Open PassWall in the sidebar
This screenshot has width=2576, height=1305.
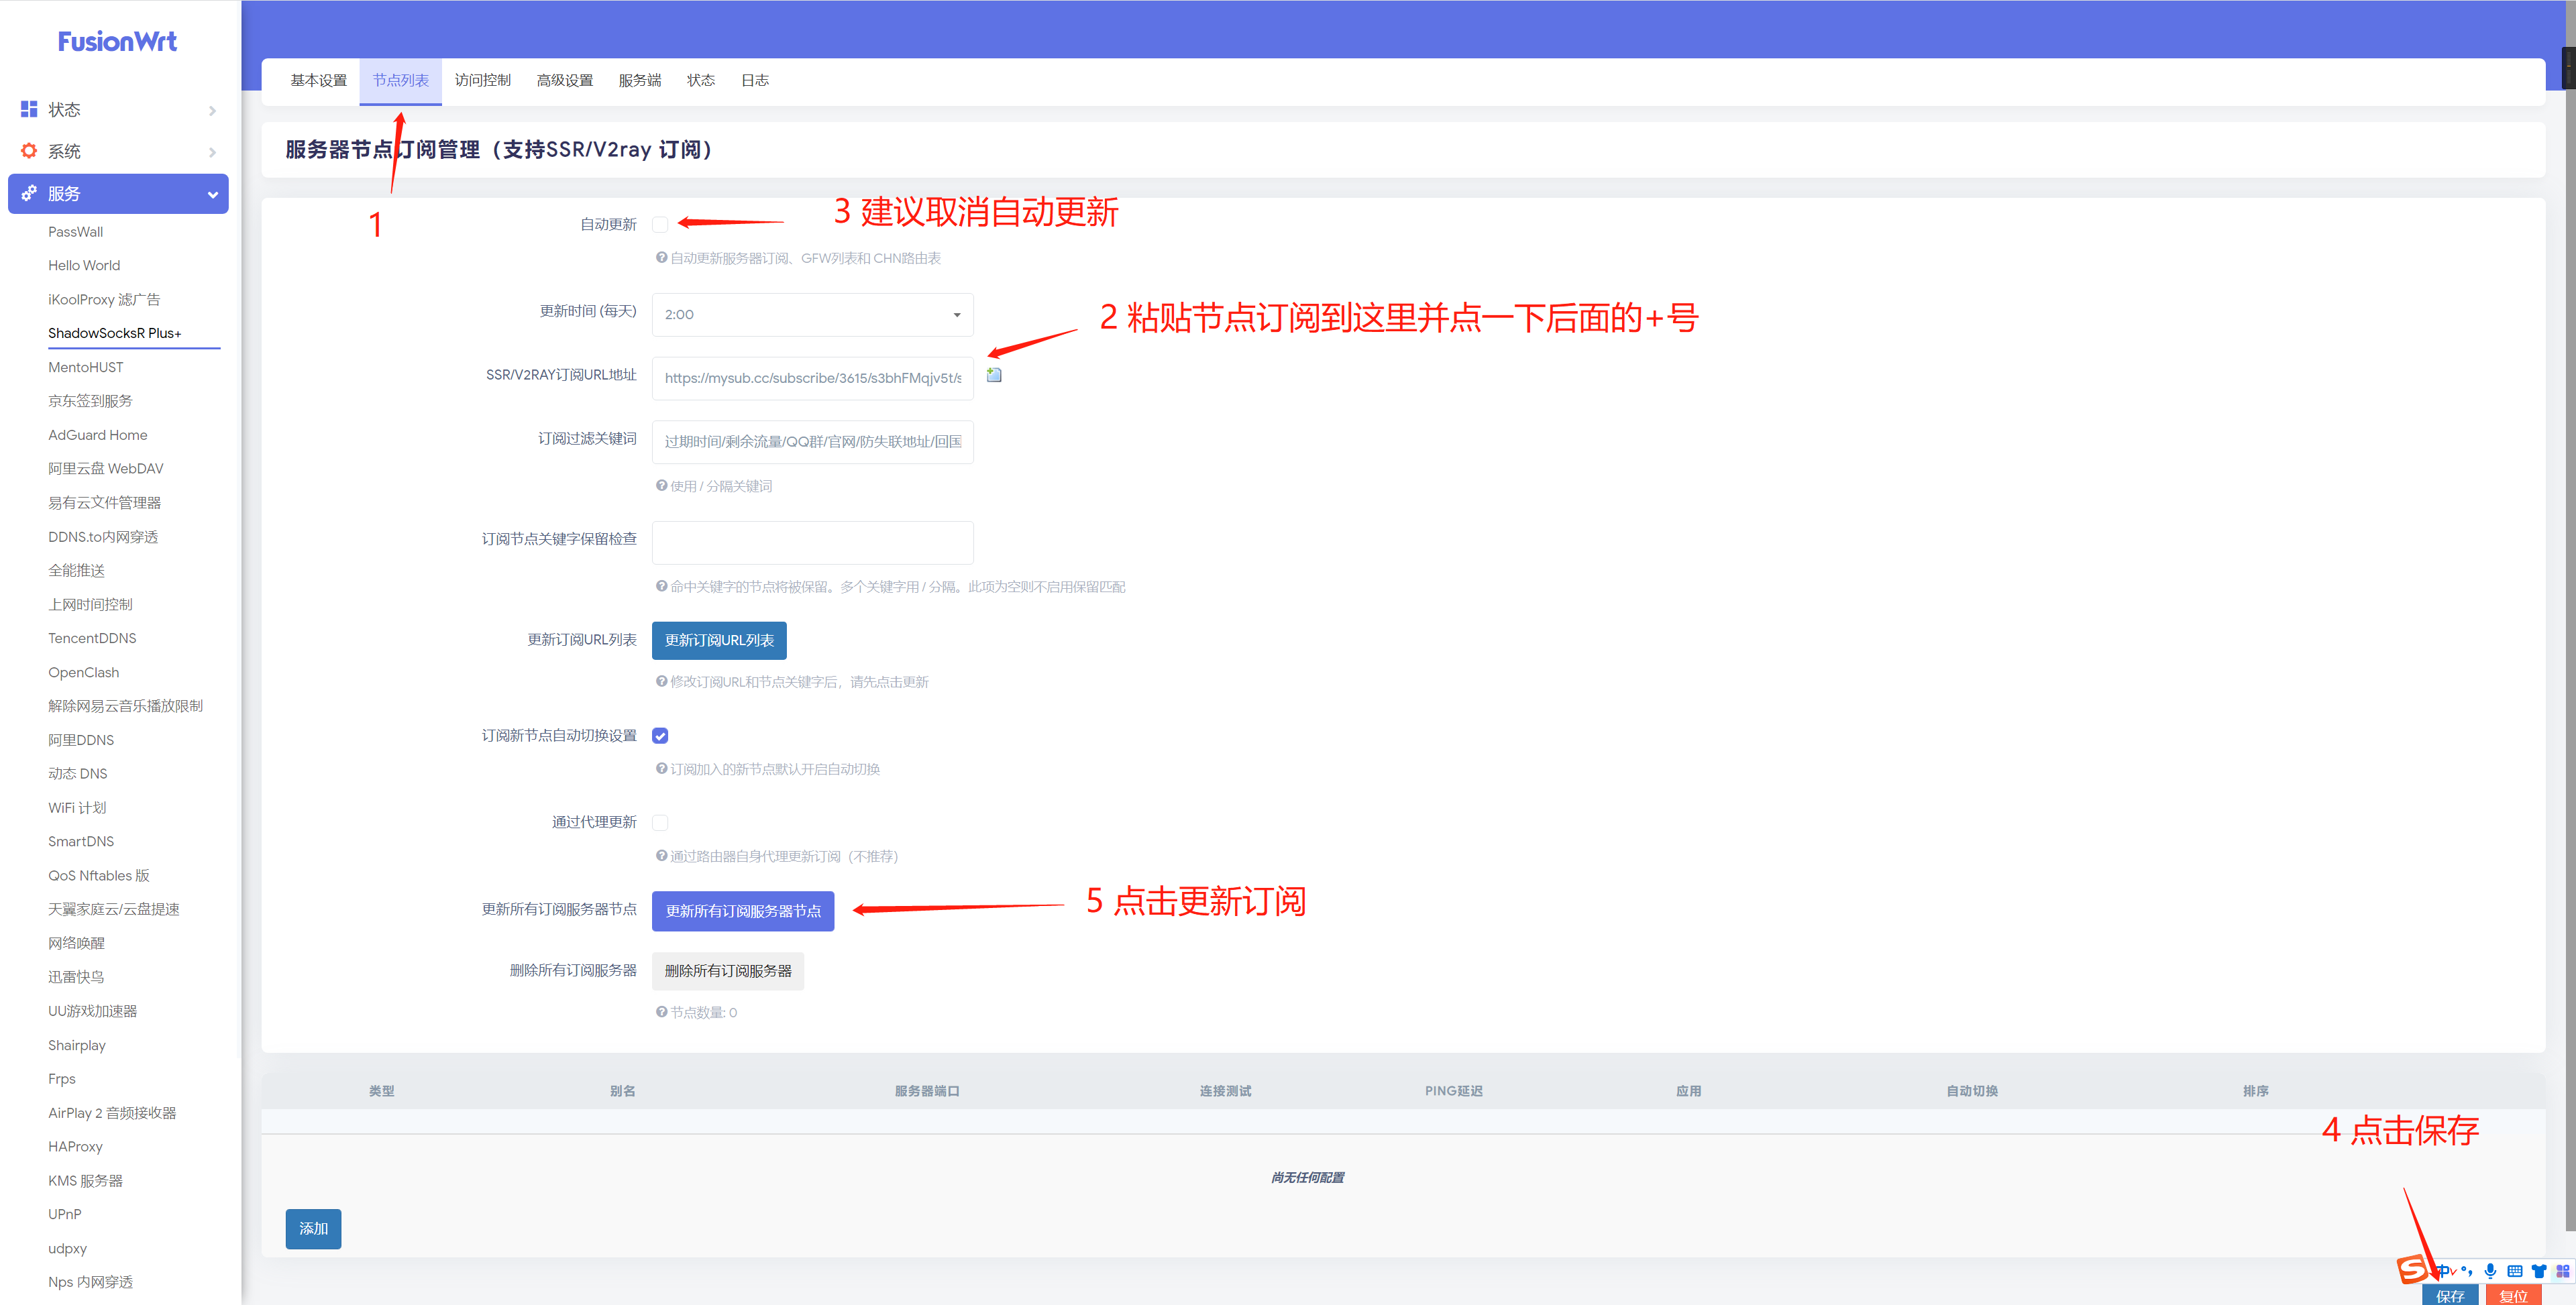[75, 231]
